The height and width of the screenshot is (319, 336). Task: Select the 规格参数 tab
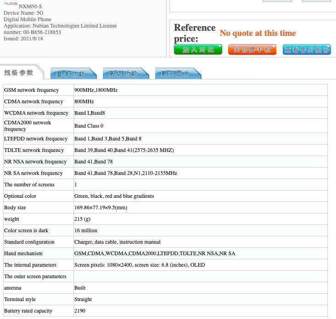tap(19, 73)
